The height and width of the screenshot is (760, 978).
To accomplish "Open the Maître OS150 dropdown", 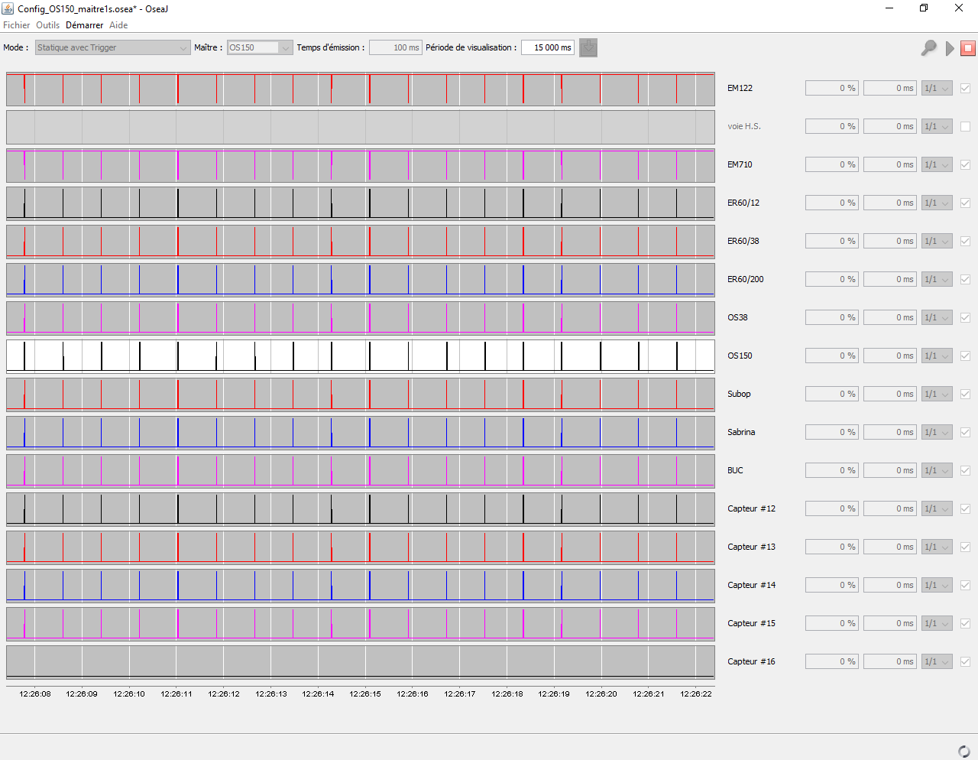I will [x=260, y=47].
